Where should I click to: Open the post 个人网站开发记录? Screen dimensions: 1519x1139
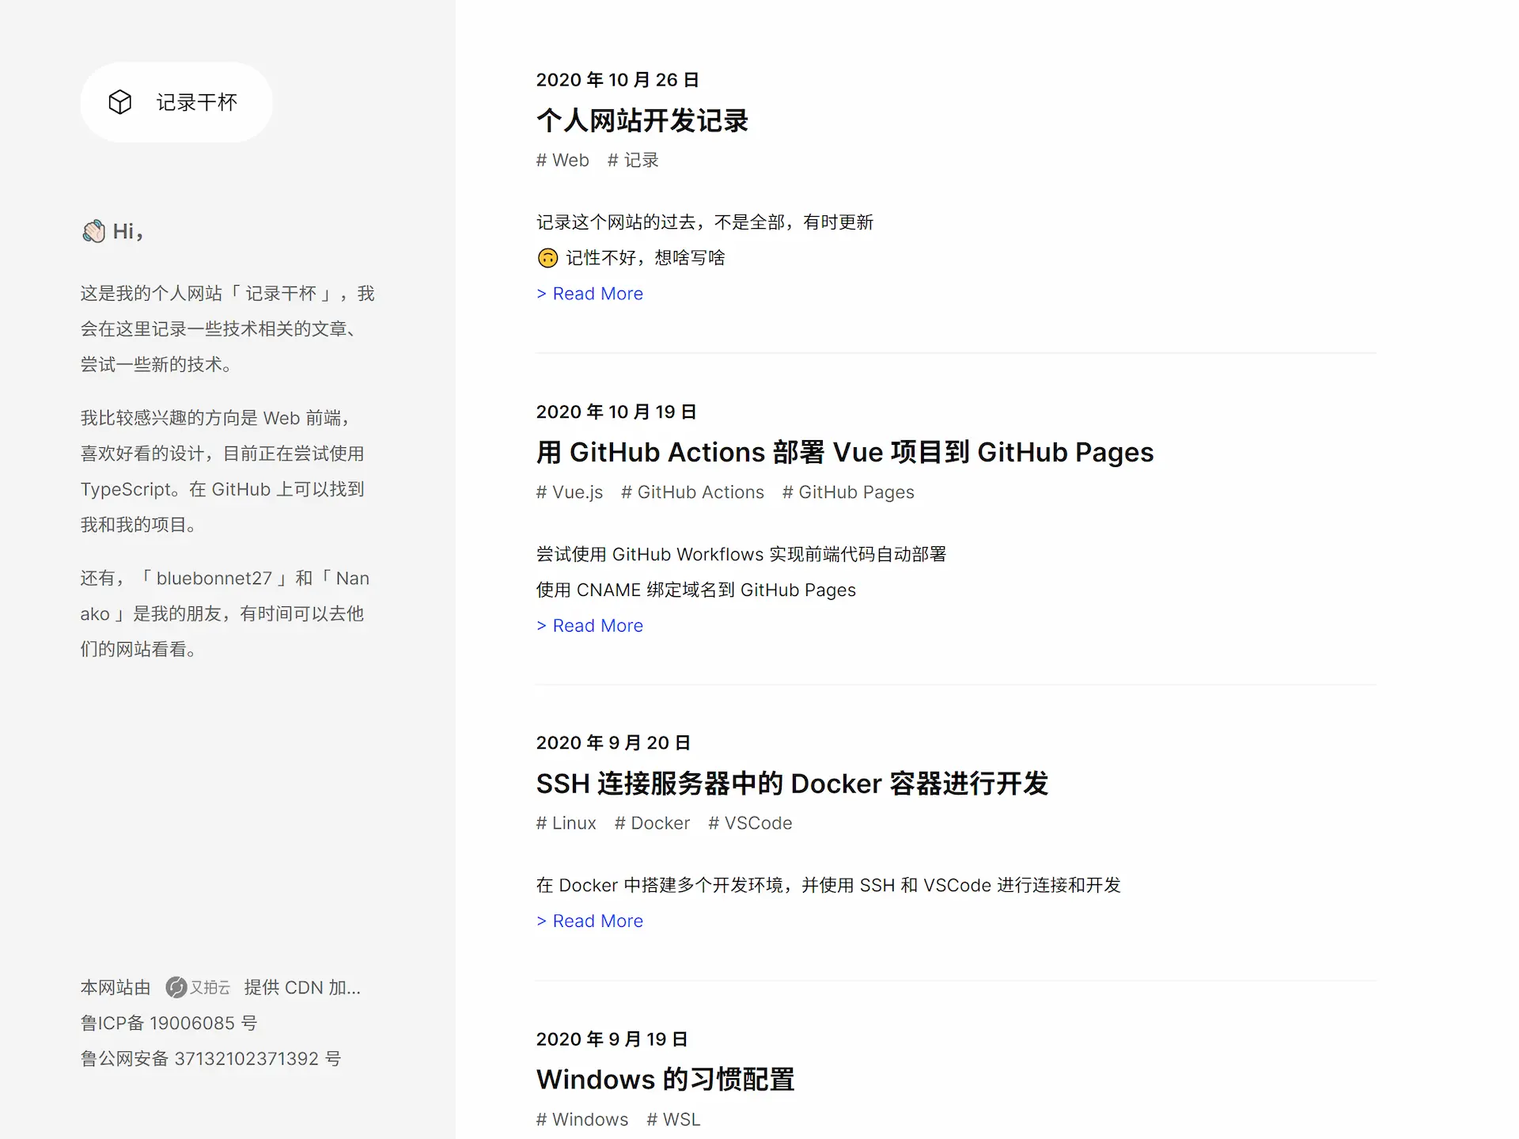(642, 120)
